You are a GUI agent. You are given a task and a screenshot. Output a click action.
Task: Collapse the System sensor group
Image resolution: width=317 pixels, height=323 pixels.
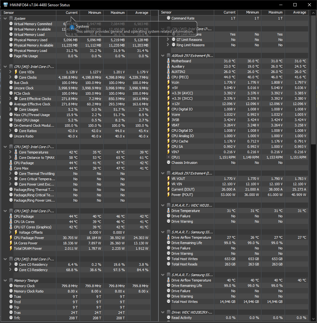point(5,19)
